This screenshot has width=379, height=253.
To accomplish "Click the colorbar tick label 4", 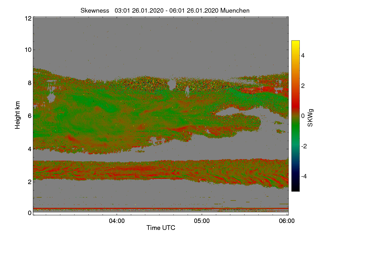I will (x=304, y=55).
